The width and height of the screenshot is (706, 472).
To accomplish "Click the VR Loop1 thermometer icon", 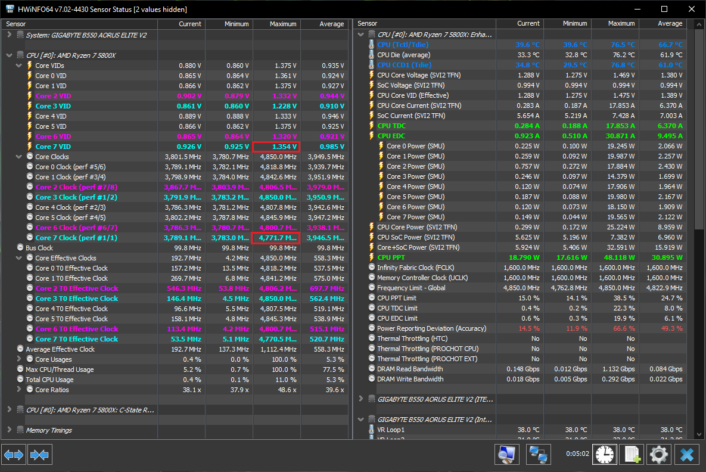I will [371, 429].
